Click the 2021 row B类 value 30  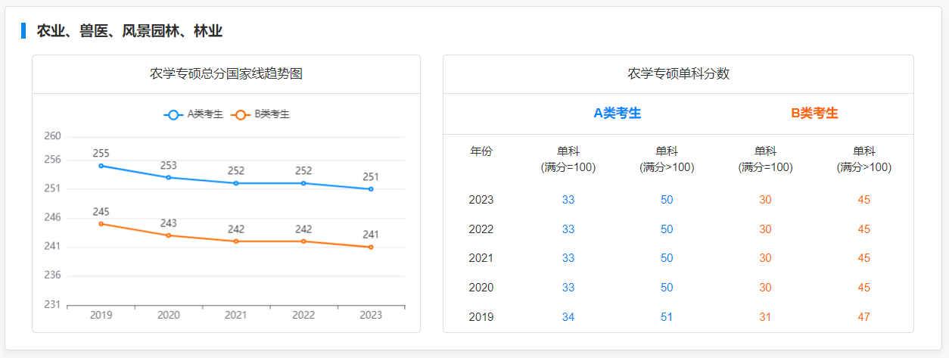[765, 258]
